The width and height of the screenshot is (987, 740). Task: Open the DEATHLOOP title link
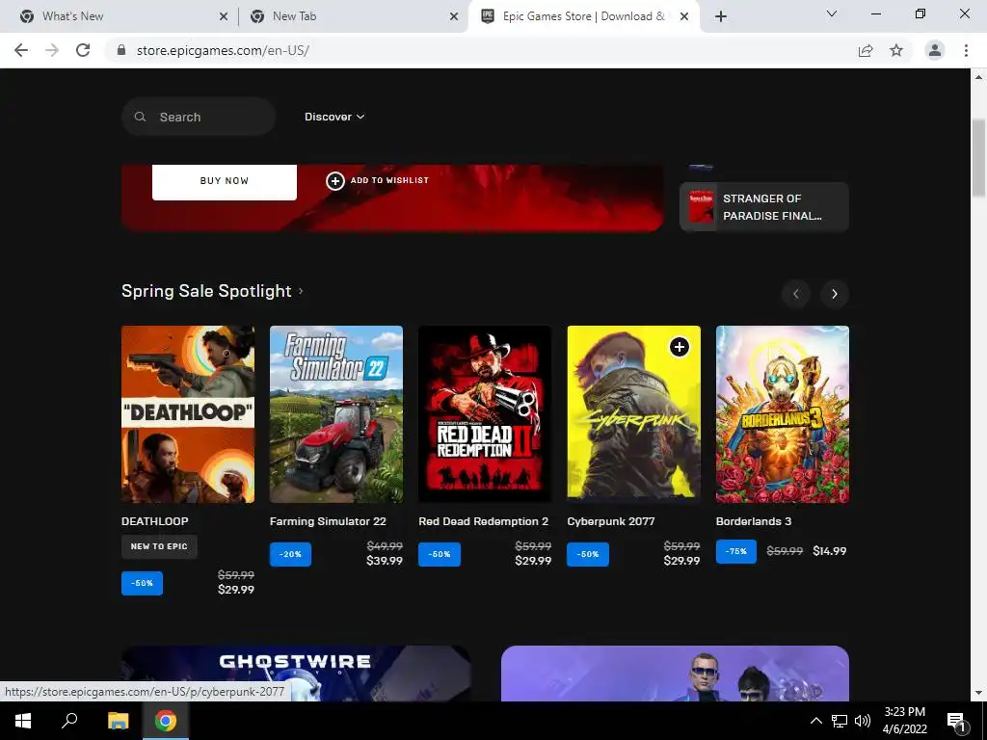155,521
